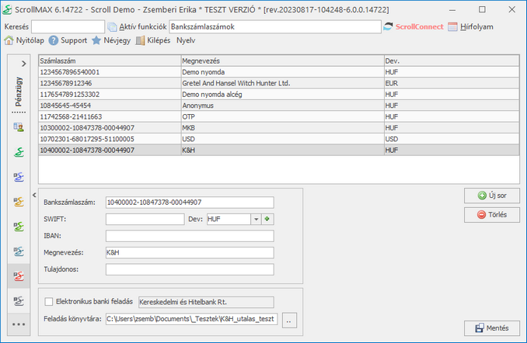Viewport: 527px width, 343px height.
Task: Select account 10702301-68017295-51100005
Action: click(x=278, y=139)
